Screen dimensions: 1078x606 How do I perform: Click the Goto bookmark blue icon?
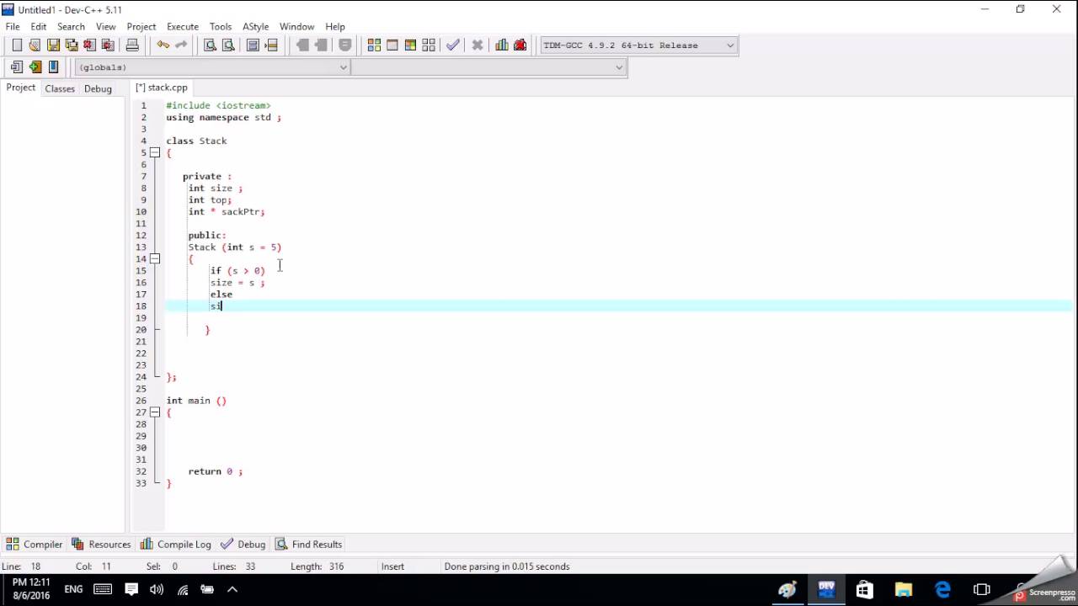[x=53, y=67]
